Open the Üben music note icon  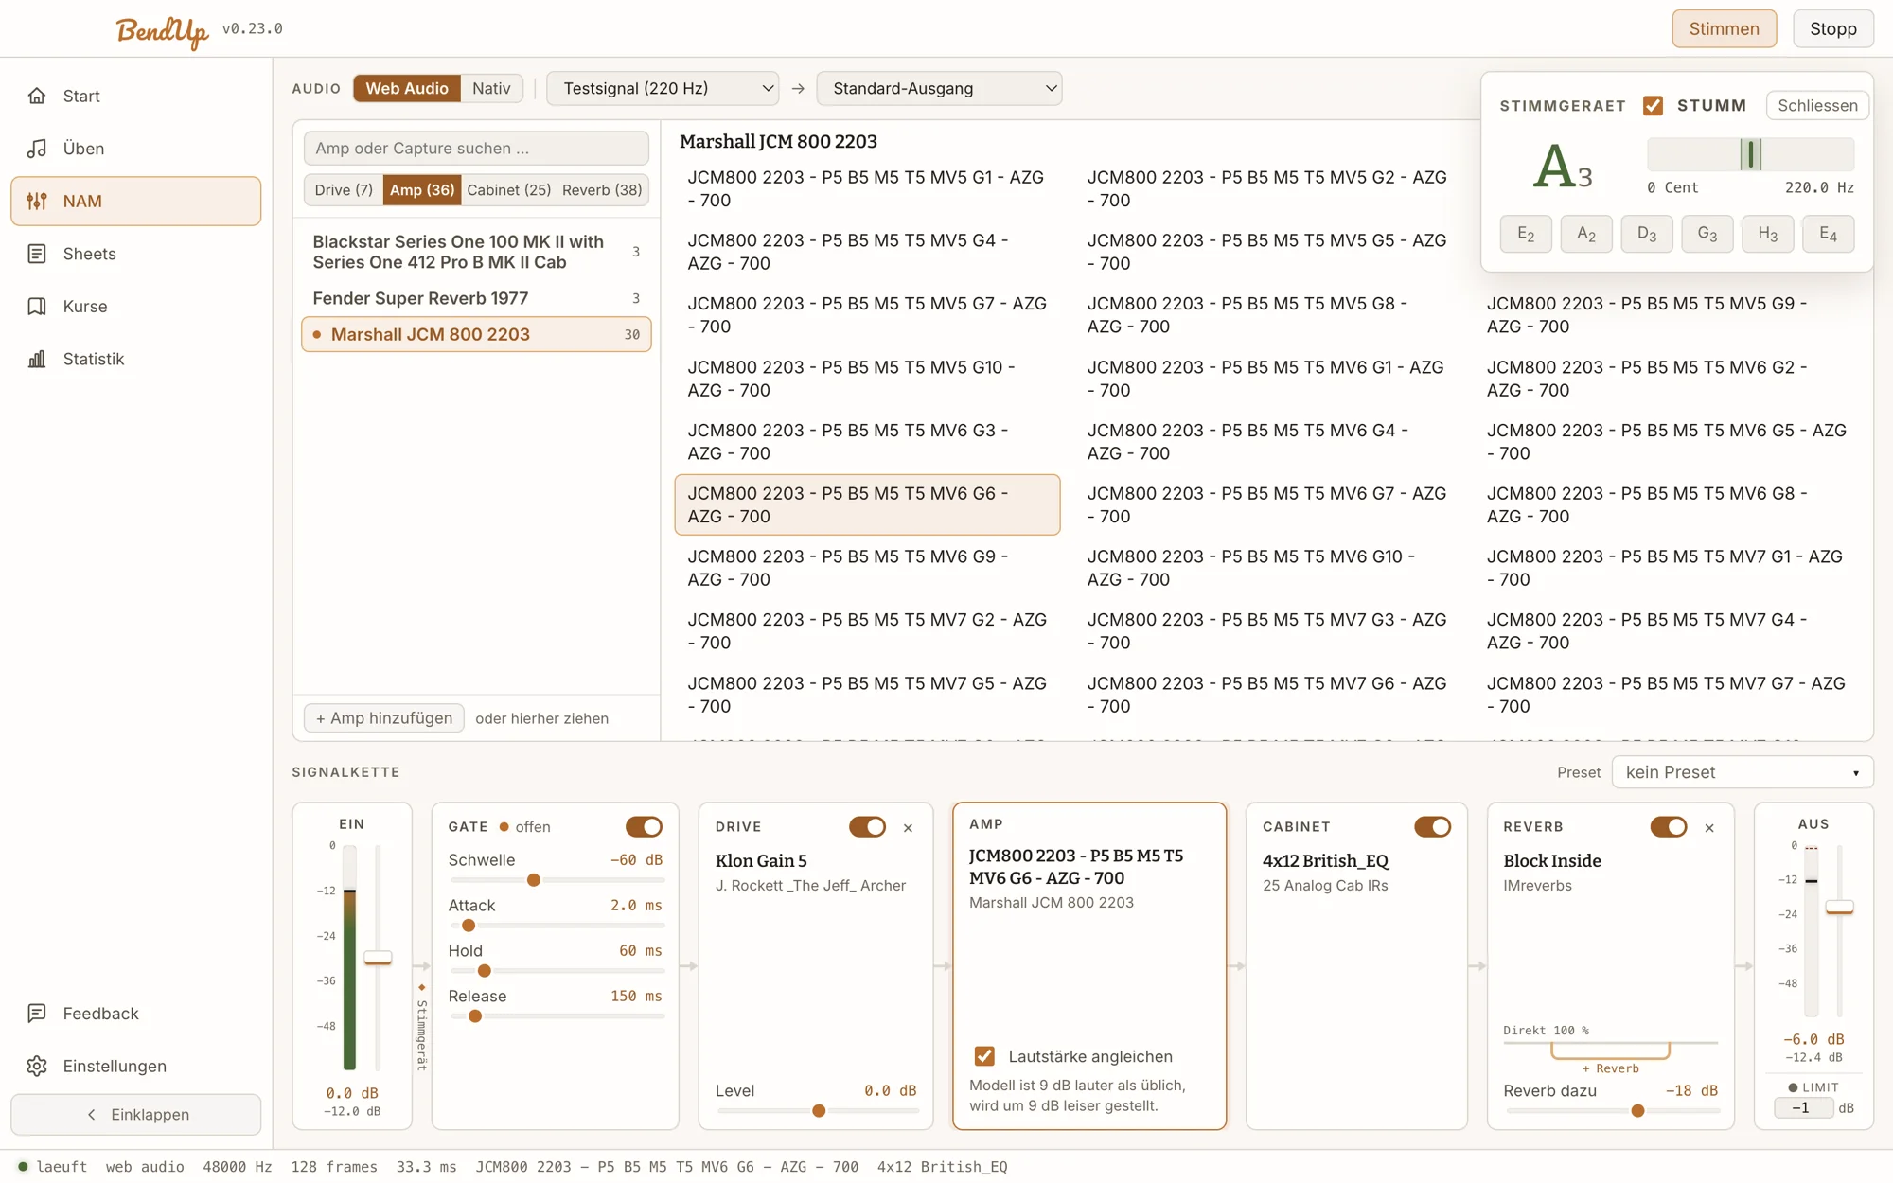coord(37,149)
